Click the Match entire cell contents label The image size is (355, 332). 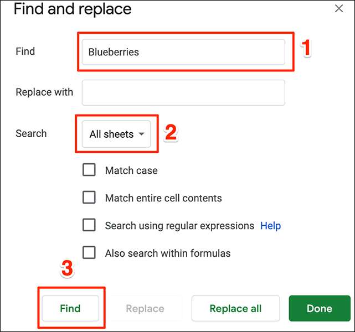tap(163, 198)
